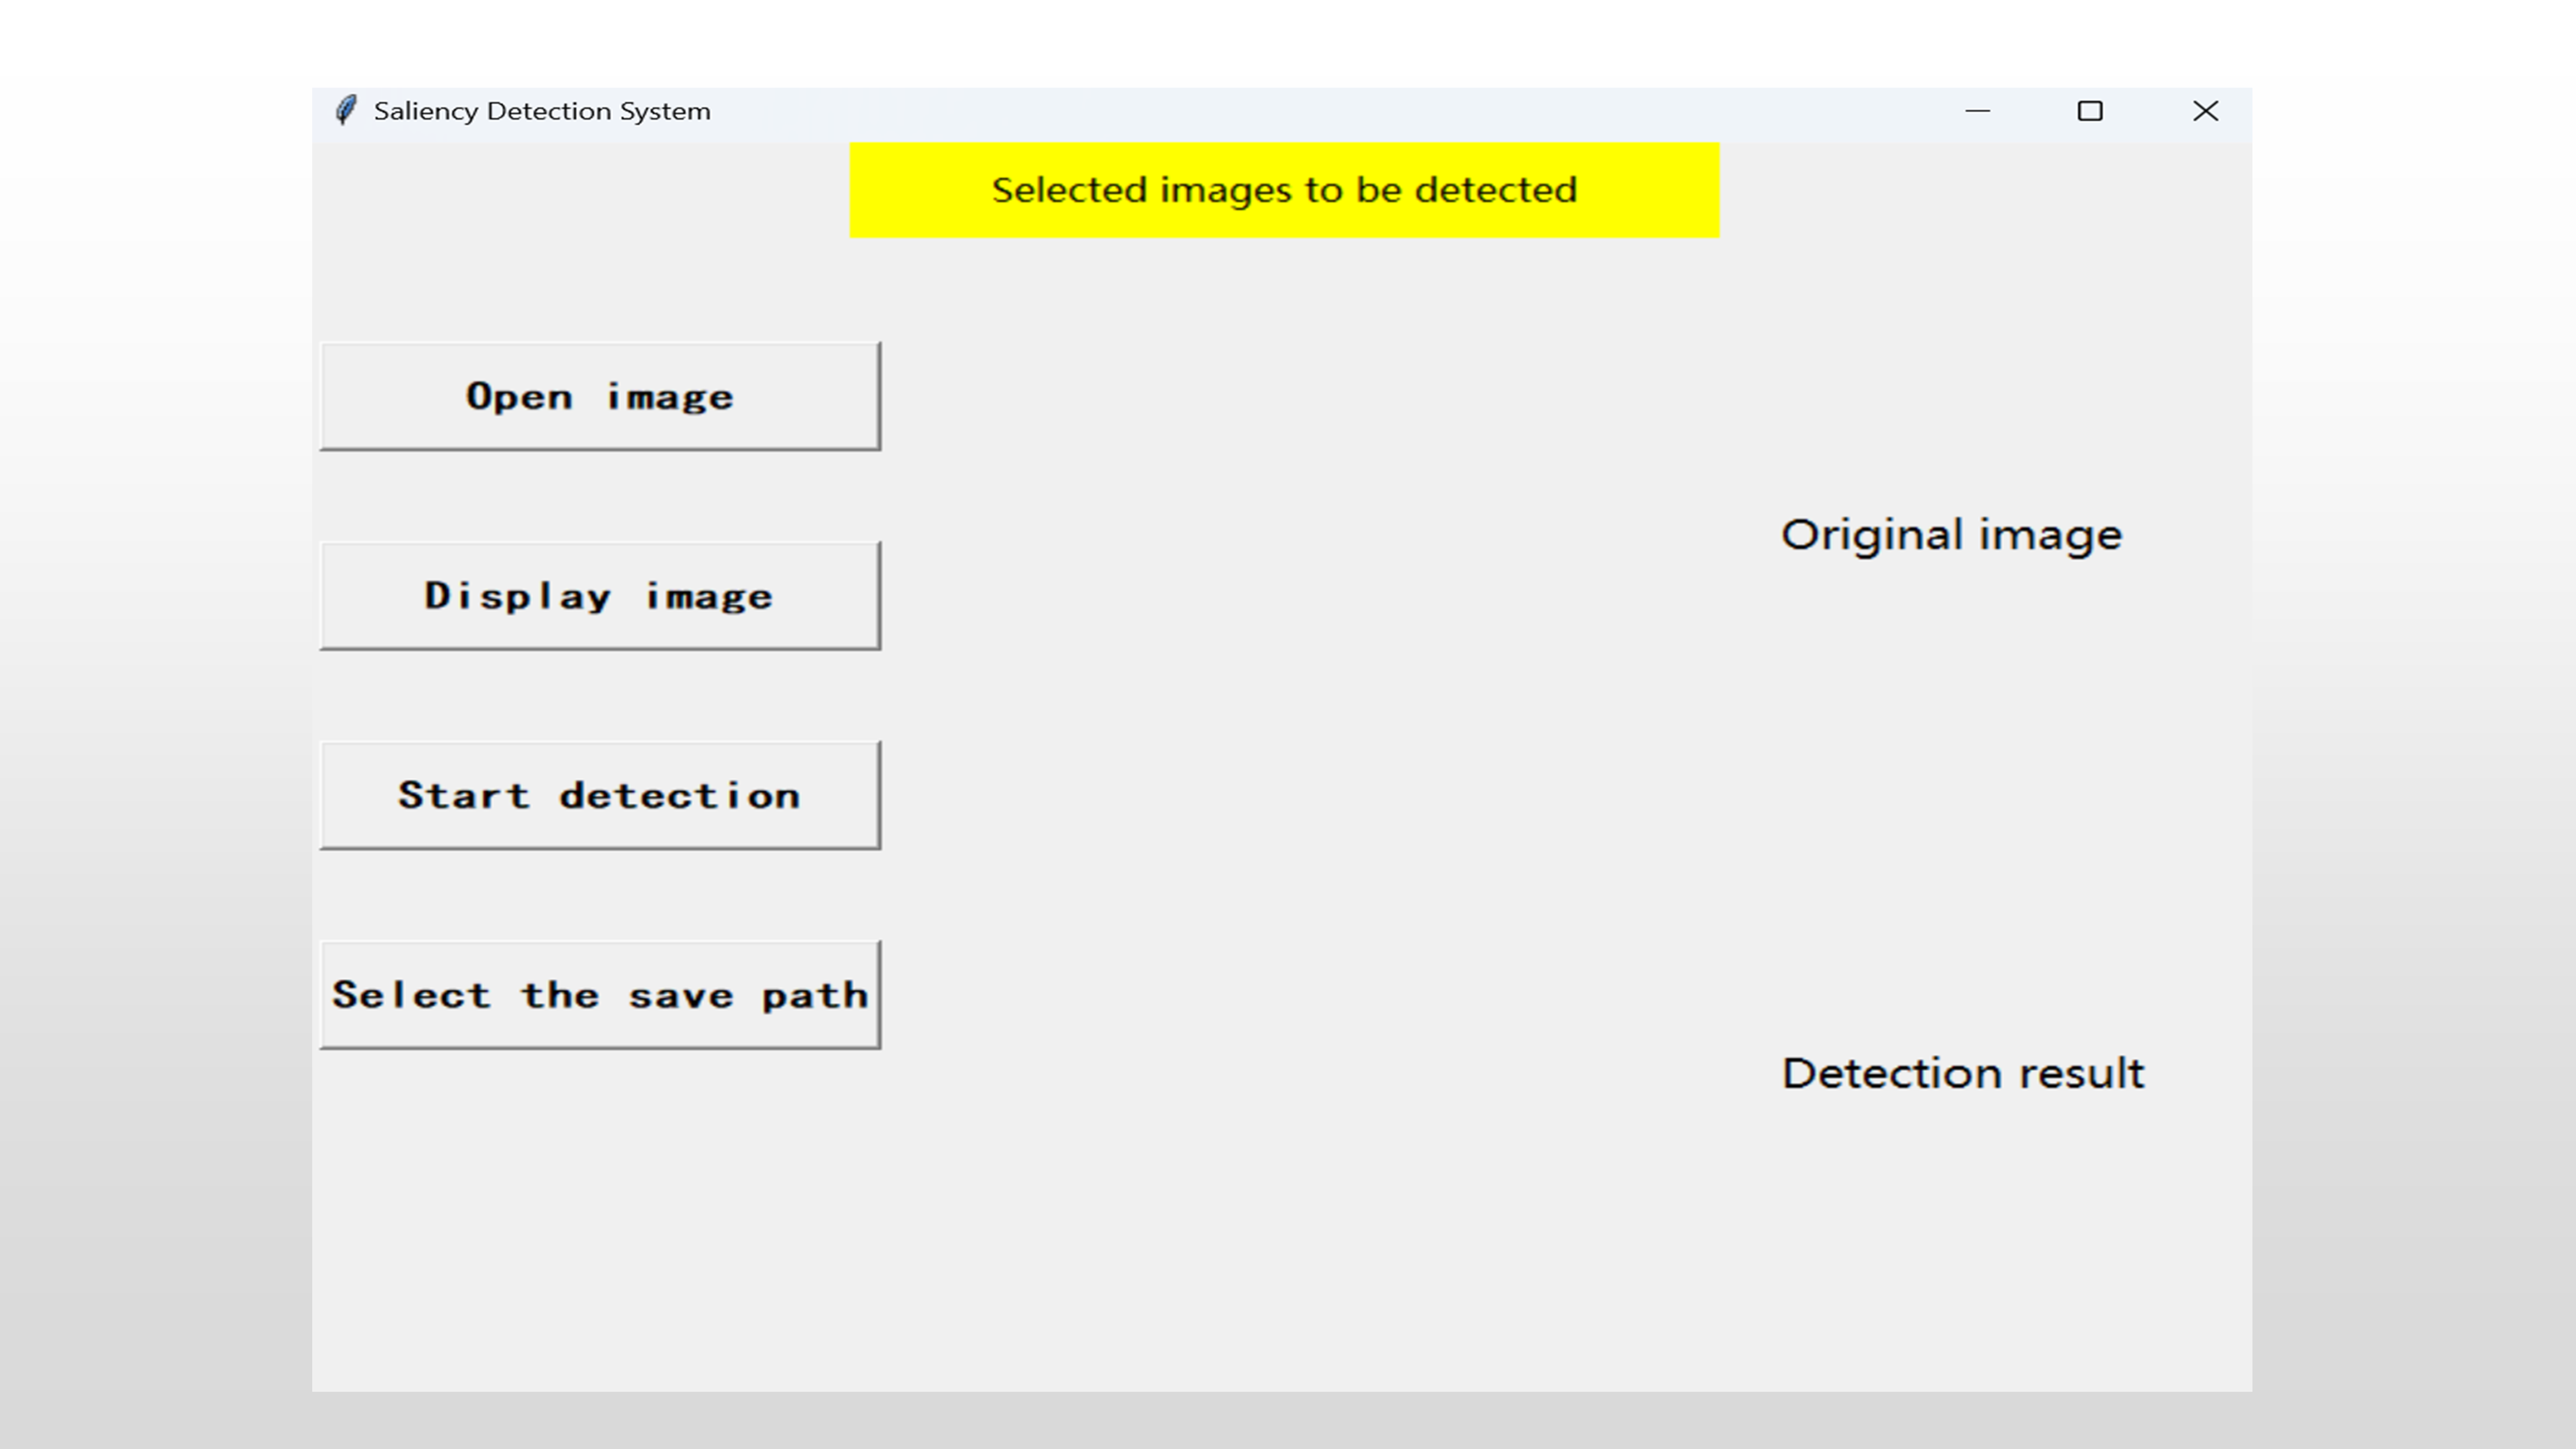Pick output folder via save path button
Viewport: 2576px width, 1449px height.
(600, 995)
